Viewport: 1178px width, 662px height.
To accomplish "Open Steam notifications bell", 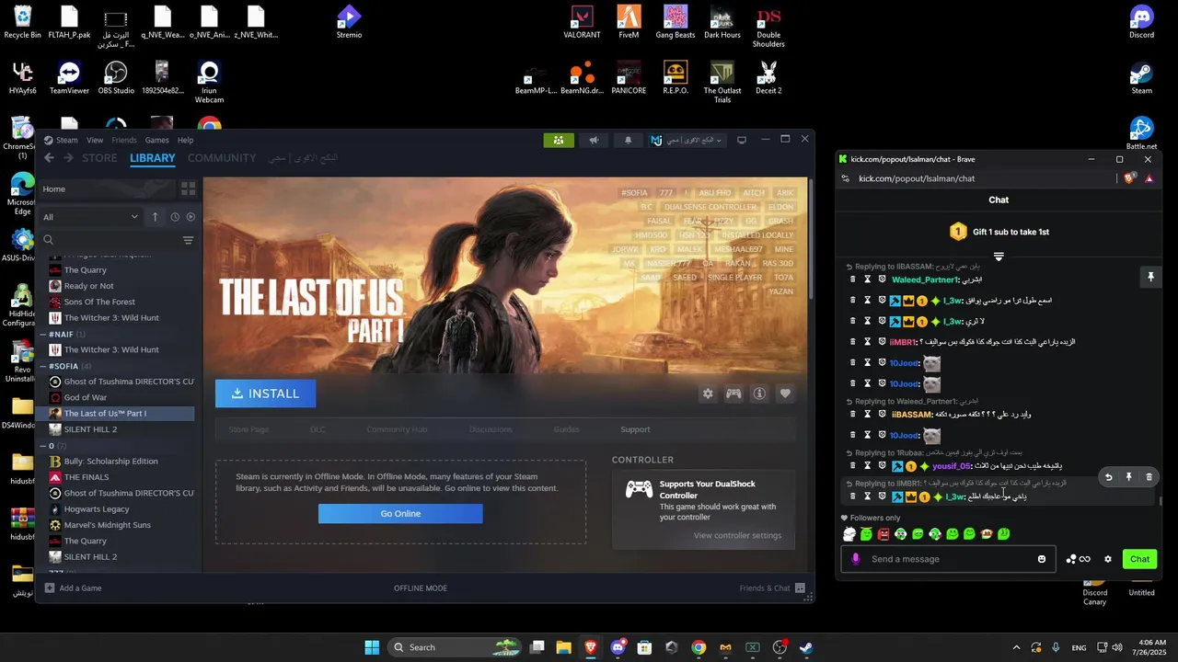I will pyautogui.click(x=629, y=140).
